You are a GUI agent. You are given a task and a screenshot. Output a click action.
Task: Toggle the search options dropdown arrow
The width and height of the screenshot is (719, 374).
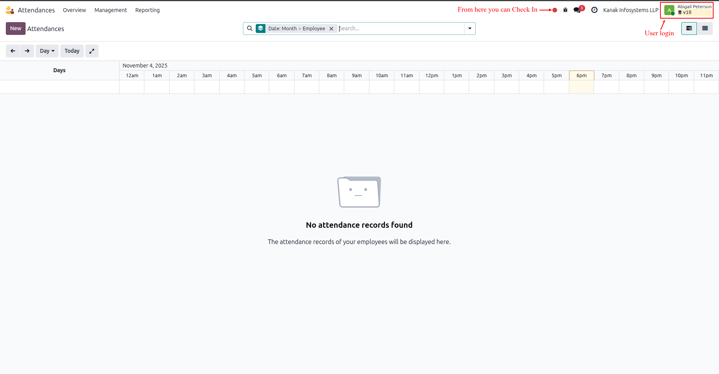470,28
